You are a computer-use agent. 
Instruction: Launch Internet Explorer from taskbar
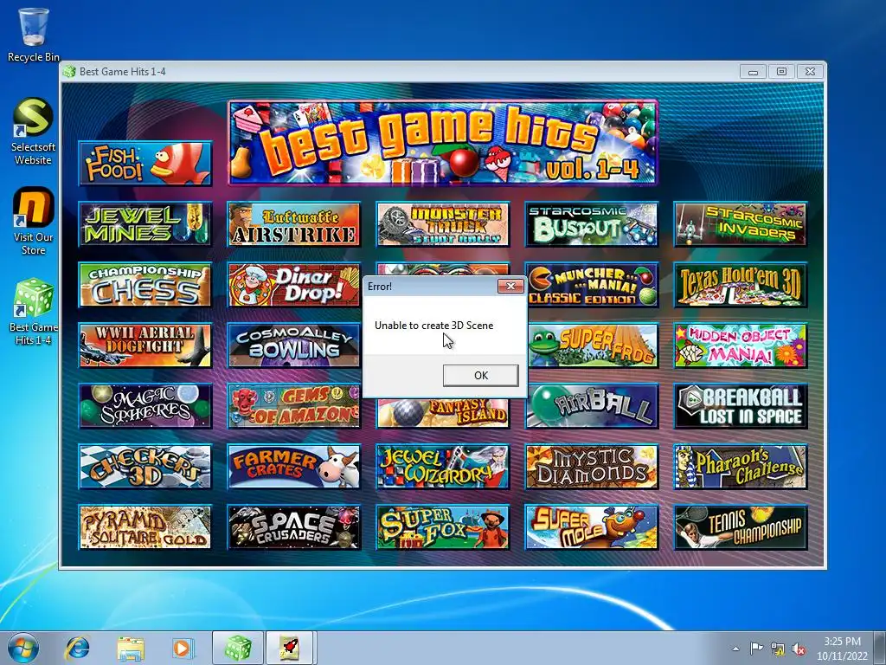click(x=77, y=648)
